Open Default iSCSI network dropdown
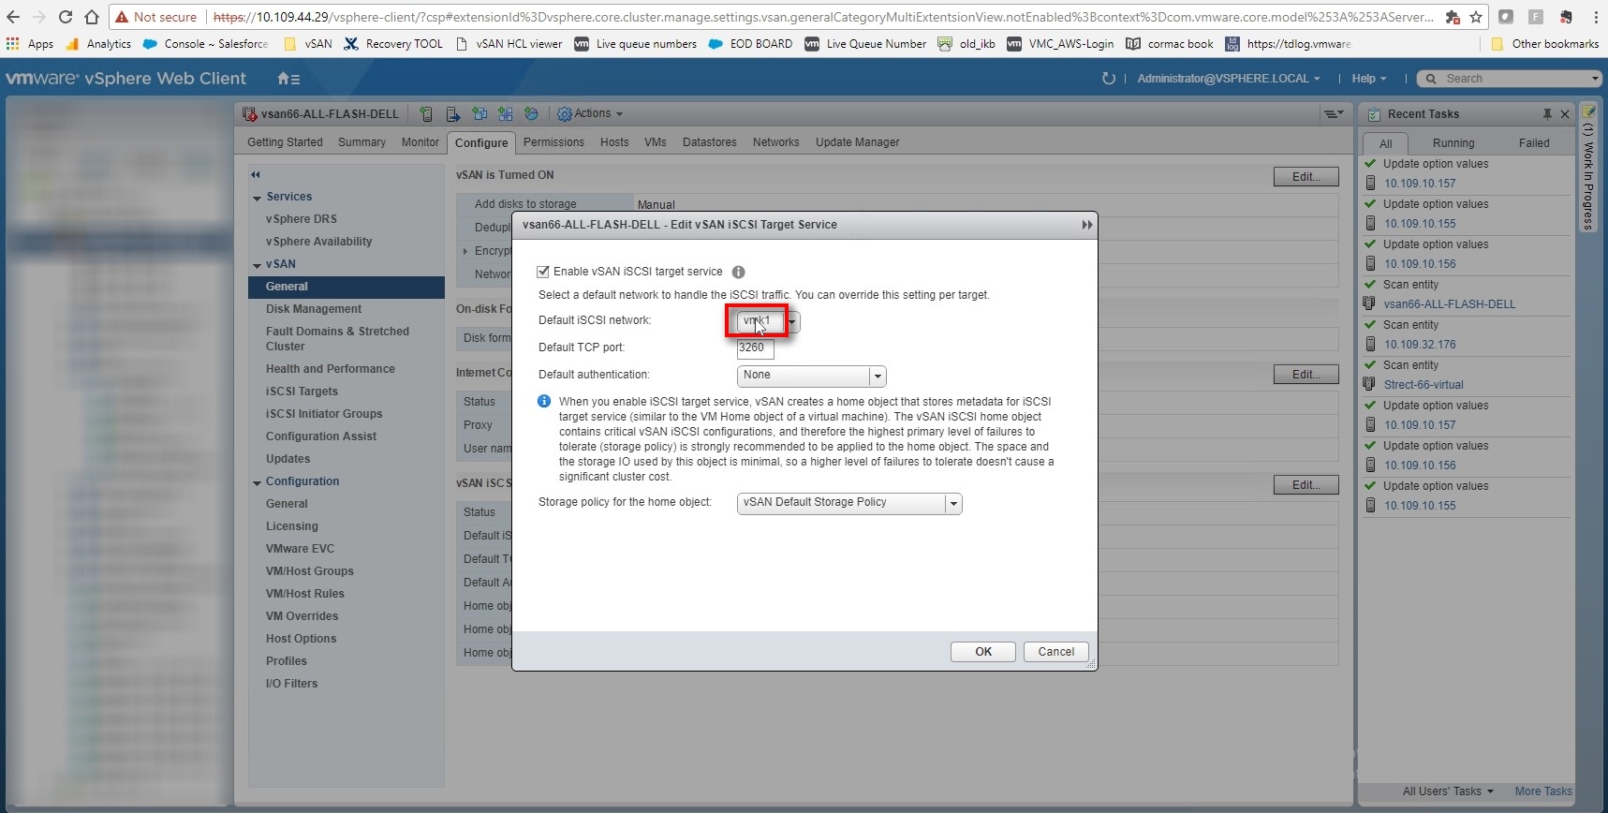Image resolution: width=1608 pixels, height=813 pixels. 792,322
